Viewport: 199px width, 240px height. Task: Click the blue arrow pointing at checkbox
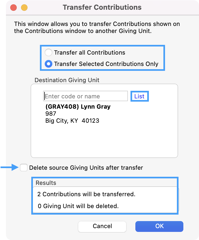coord(10,168)
